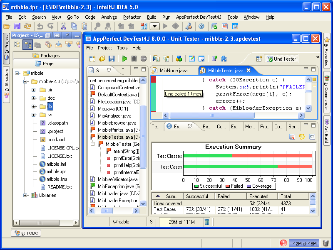Toggle the Autoscroll to Source icon in Project panel
333x250 pixels.
(x=58, y=45)
